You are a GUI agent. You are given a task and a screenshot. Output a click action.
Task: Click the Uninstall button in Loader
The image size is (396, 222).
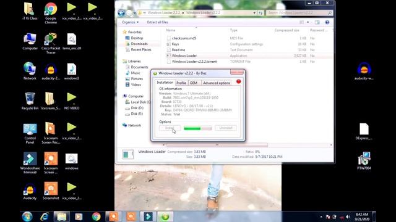tap(225, 128)
